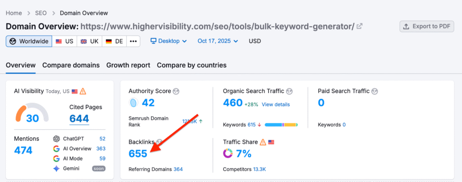462x182 pixels.
Task: Click the AI Visibility gauge showing 30
Action: click(x=32, y=113)
